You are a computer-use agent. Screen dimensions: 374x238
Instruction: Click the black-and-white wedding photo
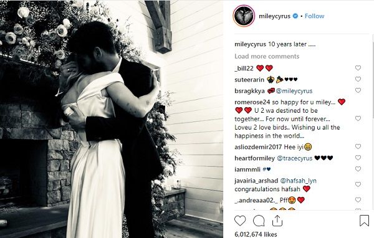click(112, 119)
